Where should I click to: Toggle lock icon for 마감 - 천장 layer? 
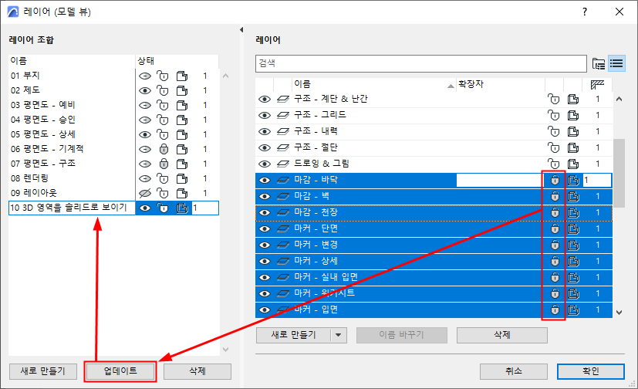(555, 213)
